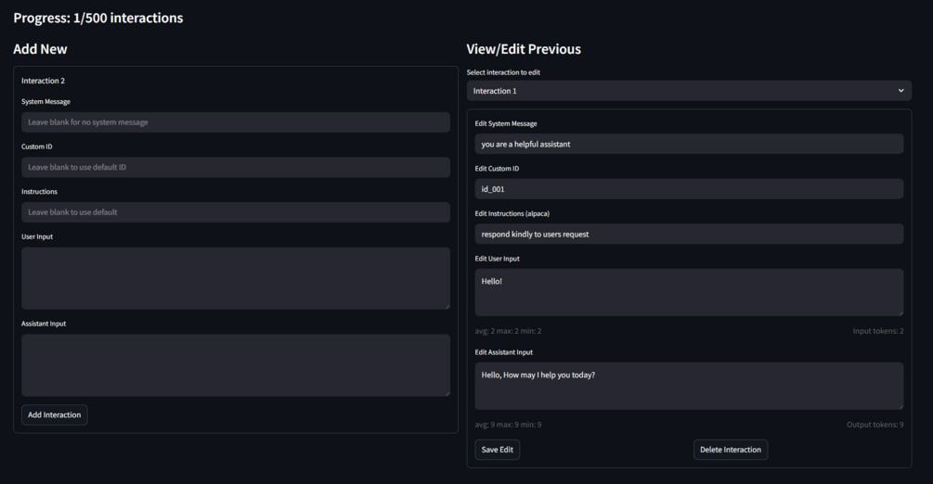Focus the System Message field
933x484 pixels.
236,122
